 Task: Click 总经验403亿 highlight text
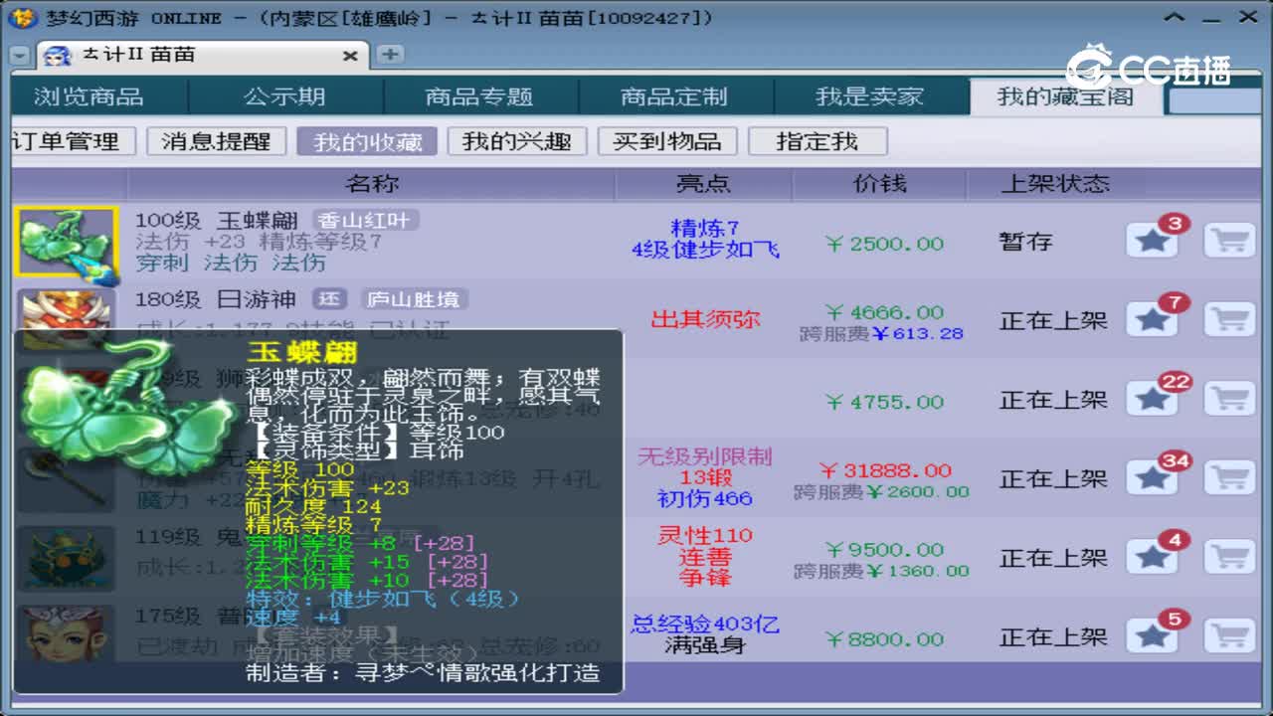click(x=705, y=625)
